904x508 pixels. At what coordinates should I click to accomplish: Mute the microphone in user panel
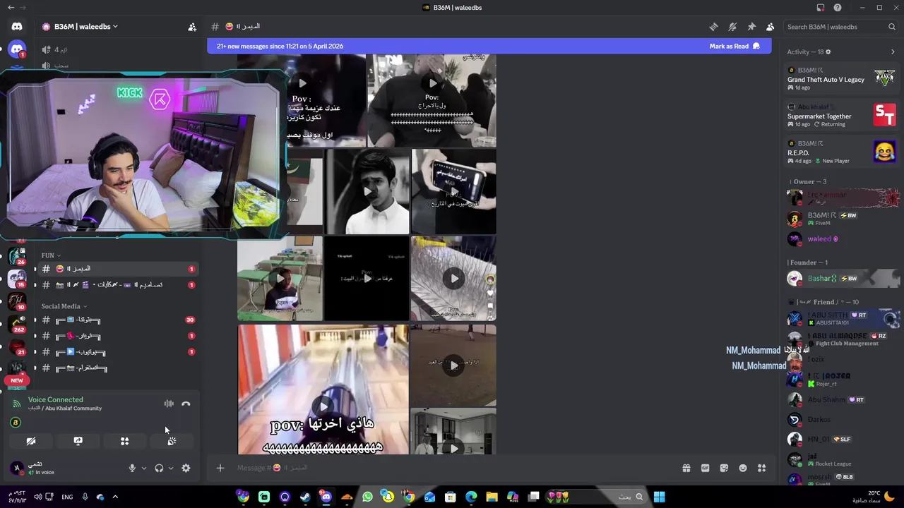click(x=131, y=468)
